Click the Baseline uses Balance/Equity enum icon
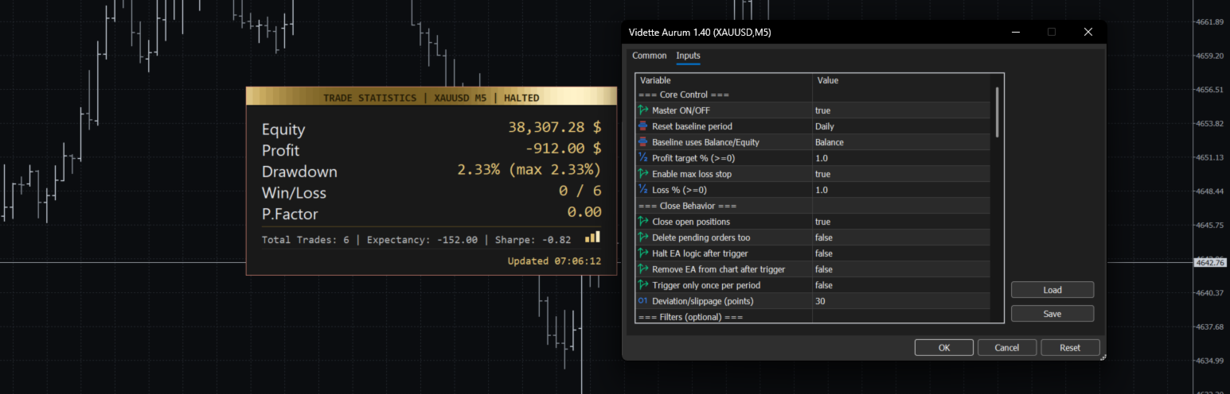 tap(643, 142)
